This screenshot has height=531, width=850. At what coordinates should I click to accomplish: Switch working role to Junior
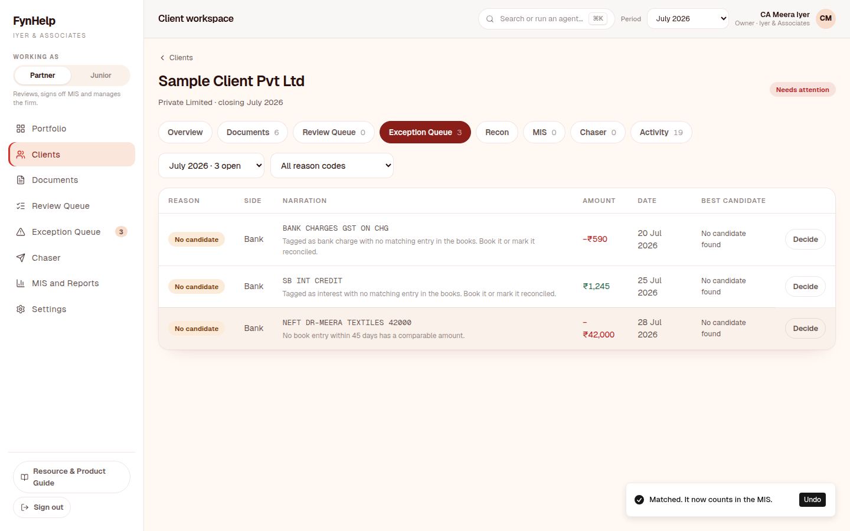point(101,76)
